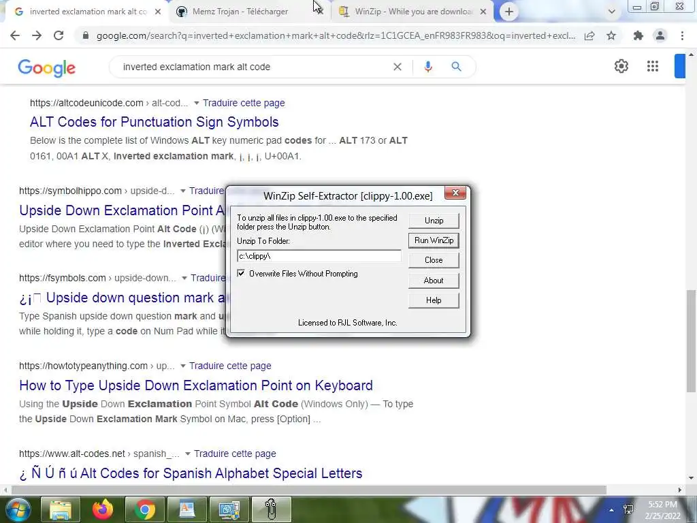Go back using the browser back arrow
697x523 pixels.
[x=15, y=35]
